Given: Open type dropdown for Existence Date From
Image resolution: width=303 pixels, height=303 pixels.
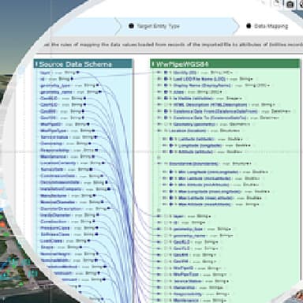Looking at the screenshot, I should 281,111.
